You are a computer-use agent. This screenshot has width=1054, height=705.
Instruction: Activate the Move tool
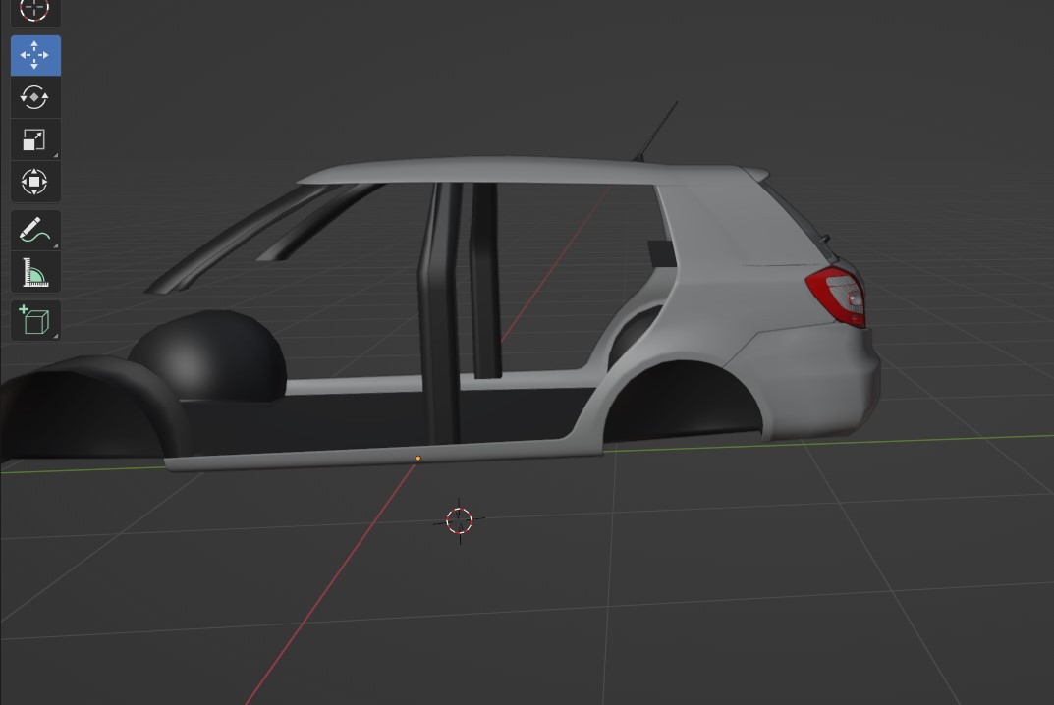point(35,55)
